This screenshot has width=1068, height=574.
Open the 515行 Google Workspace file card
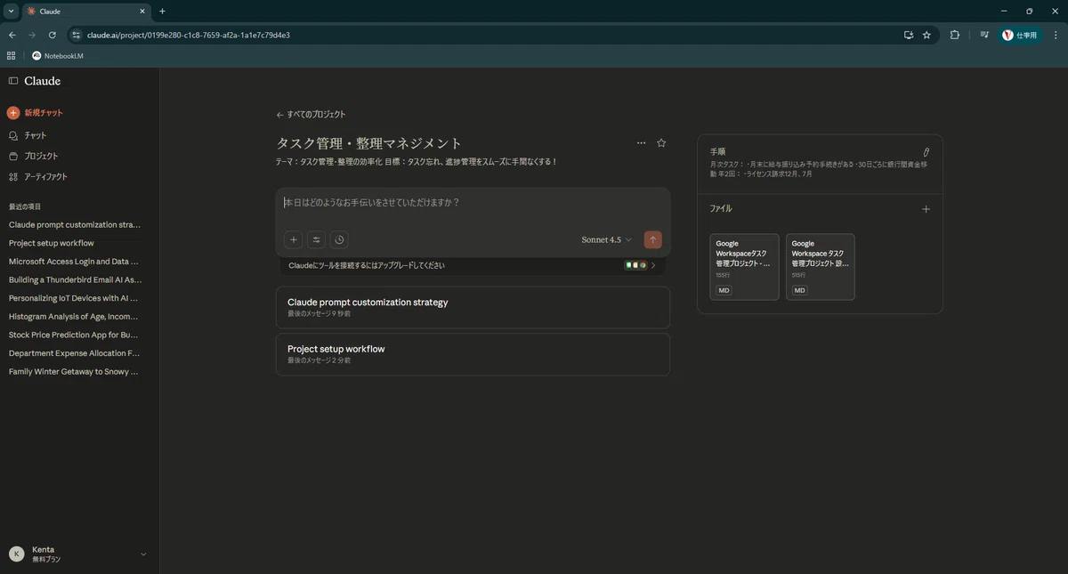821,267
